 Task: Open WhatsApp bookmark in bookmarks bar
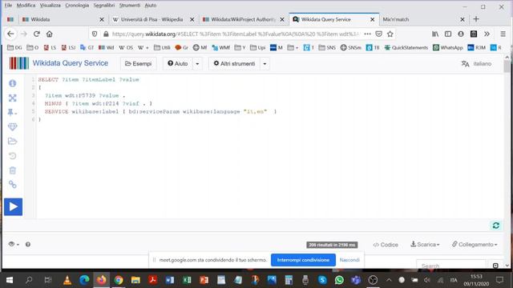pyautogui.click(x=448, y=48)
